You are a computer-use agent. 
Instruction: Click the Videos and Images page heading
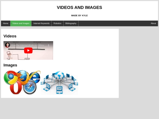[79, 7]
